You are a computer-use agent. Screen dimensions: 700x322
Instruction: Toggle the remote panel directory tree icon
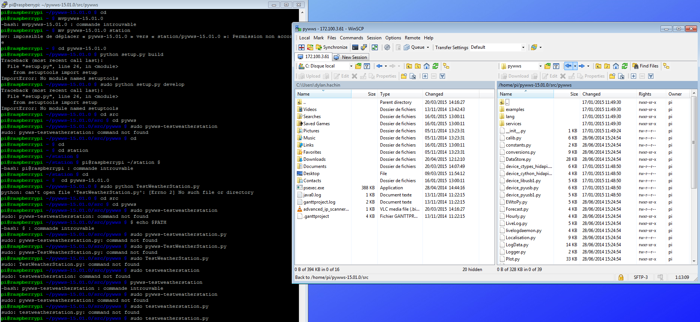point(666,66)
